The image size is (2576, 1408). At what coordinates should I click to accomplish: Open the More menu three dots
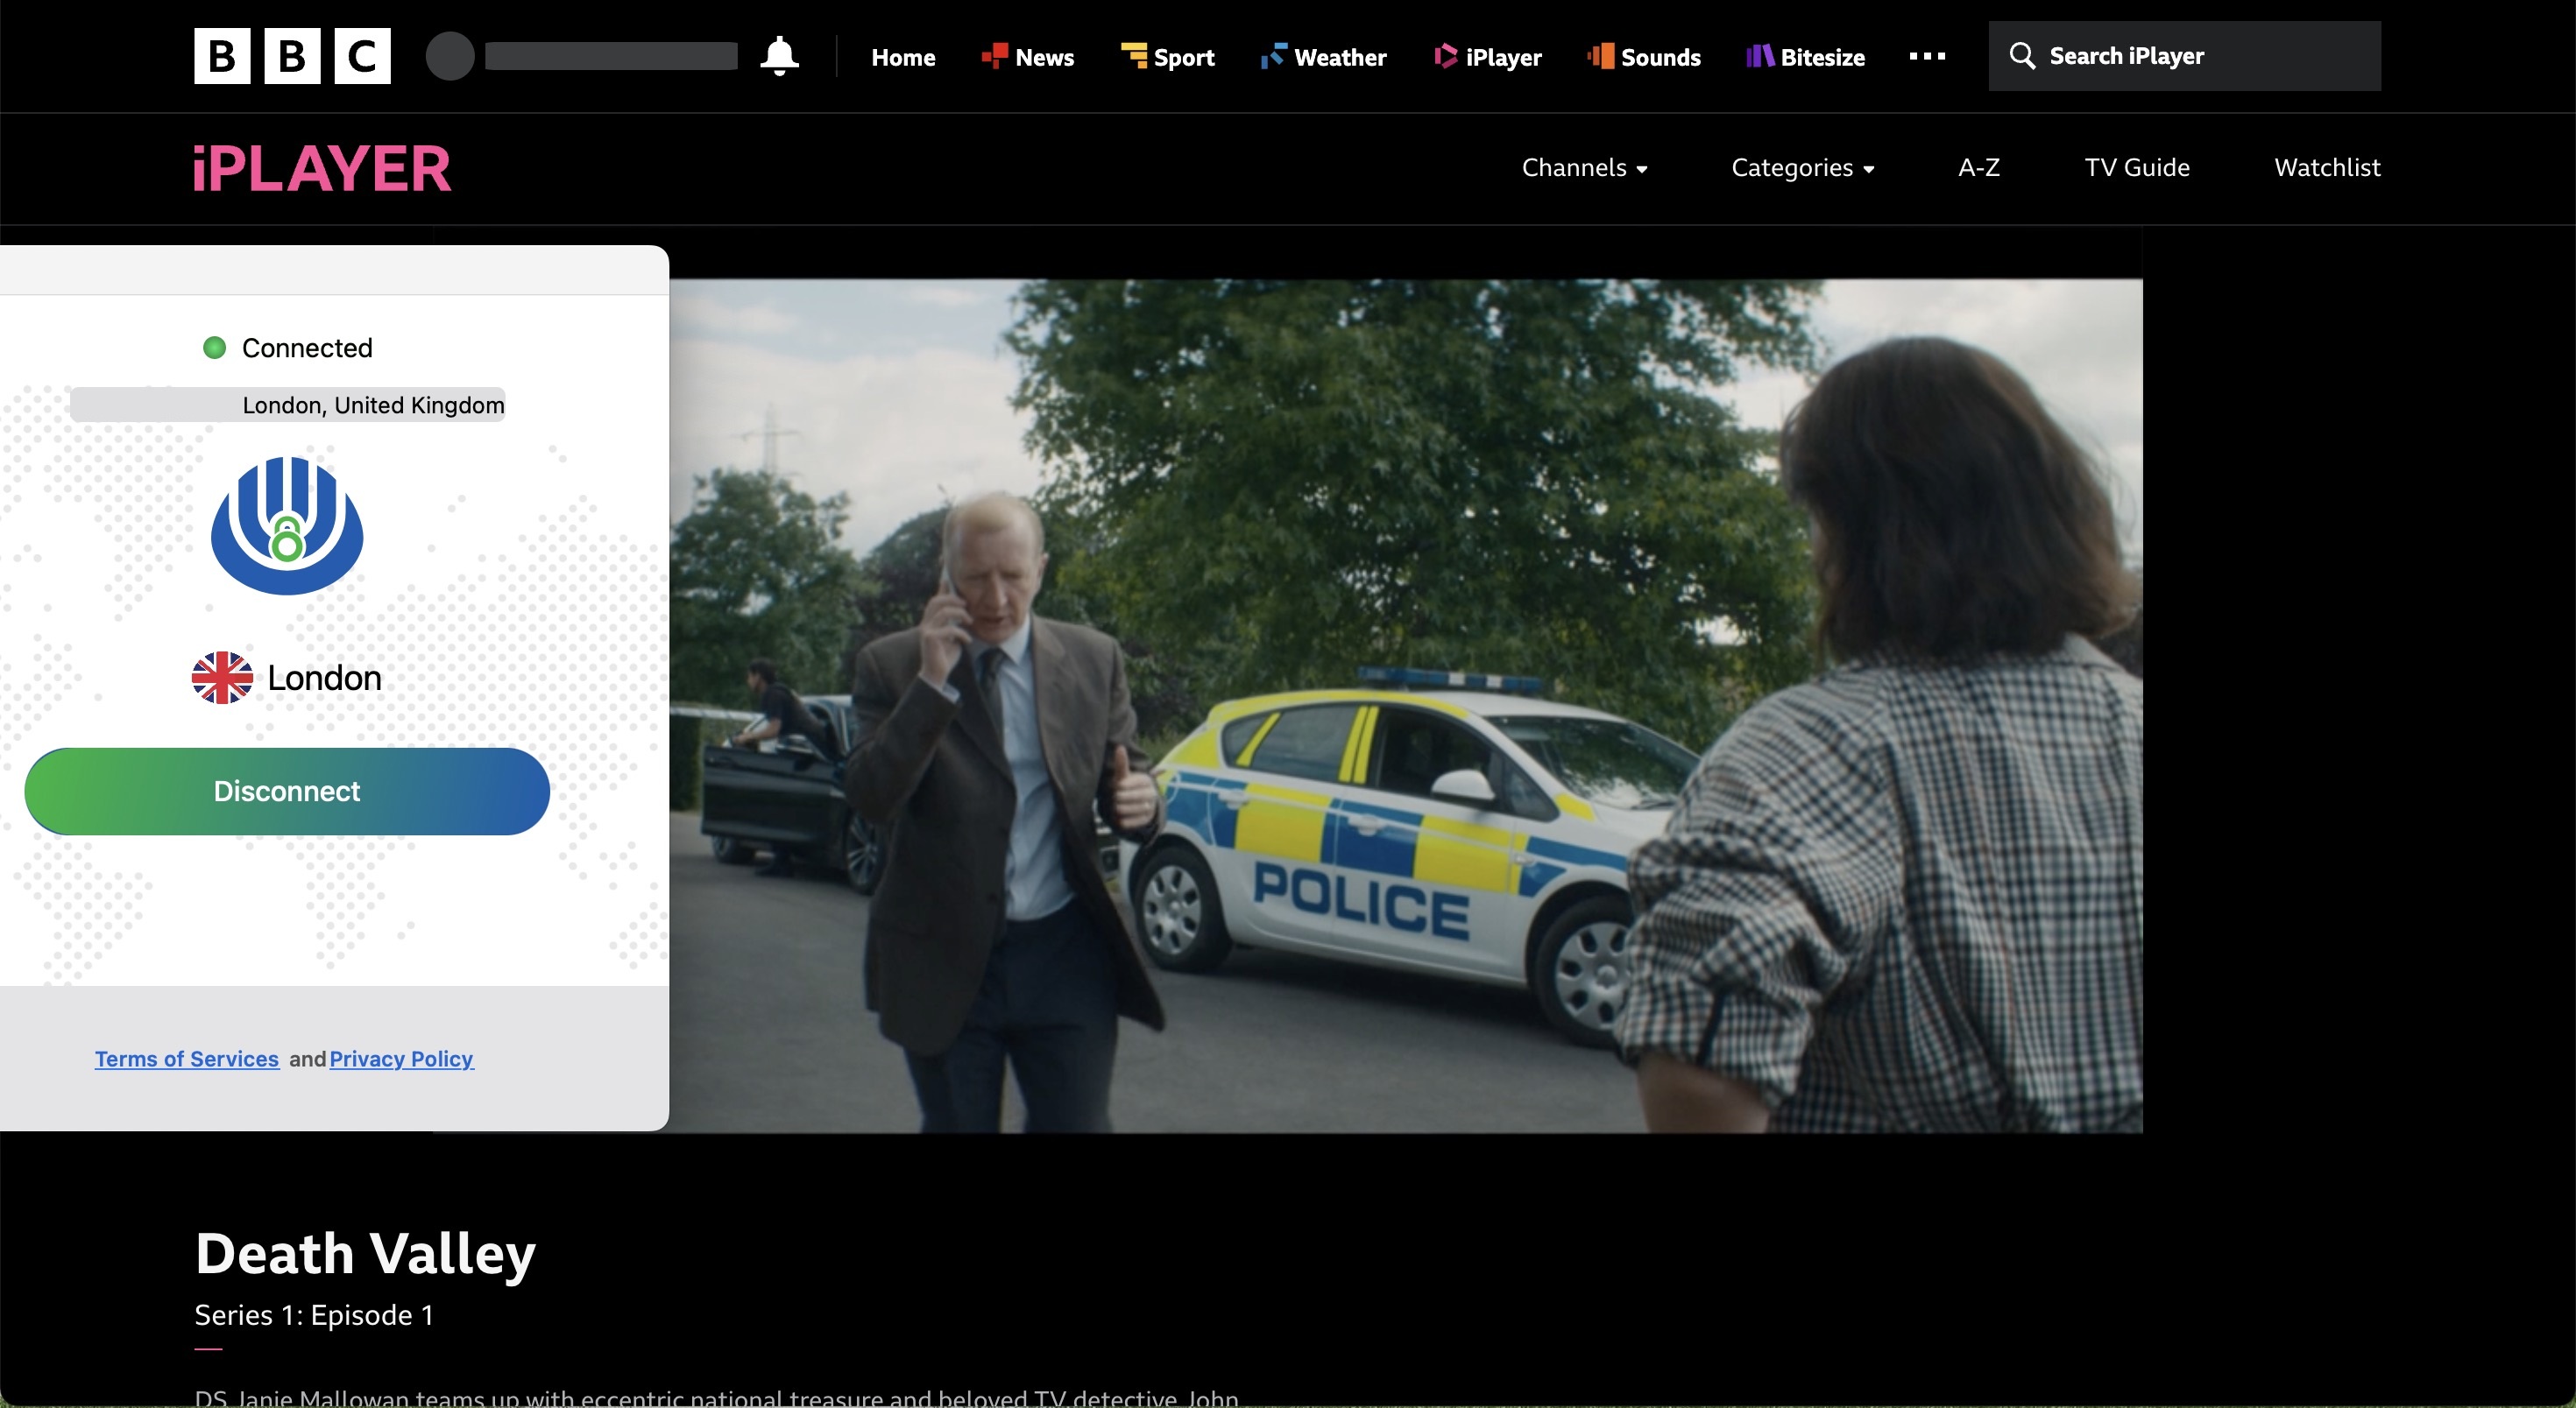[1927, 56]
